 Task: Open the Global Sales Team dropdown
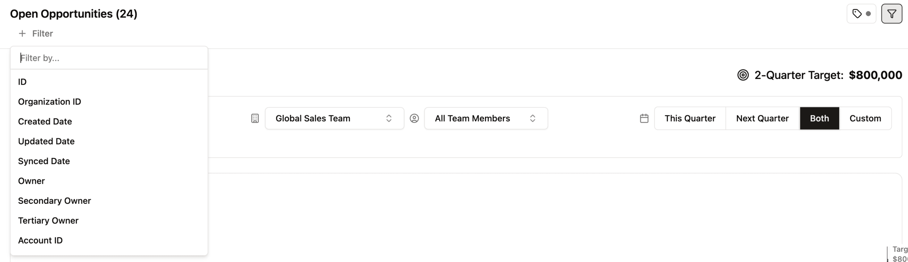tap(334, 118)
